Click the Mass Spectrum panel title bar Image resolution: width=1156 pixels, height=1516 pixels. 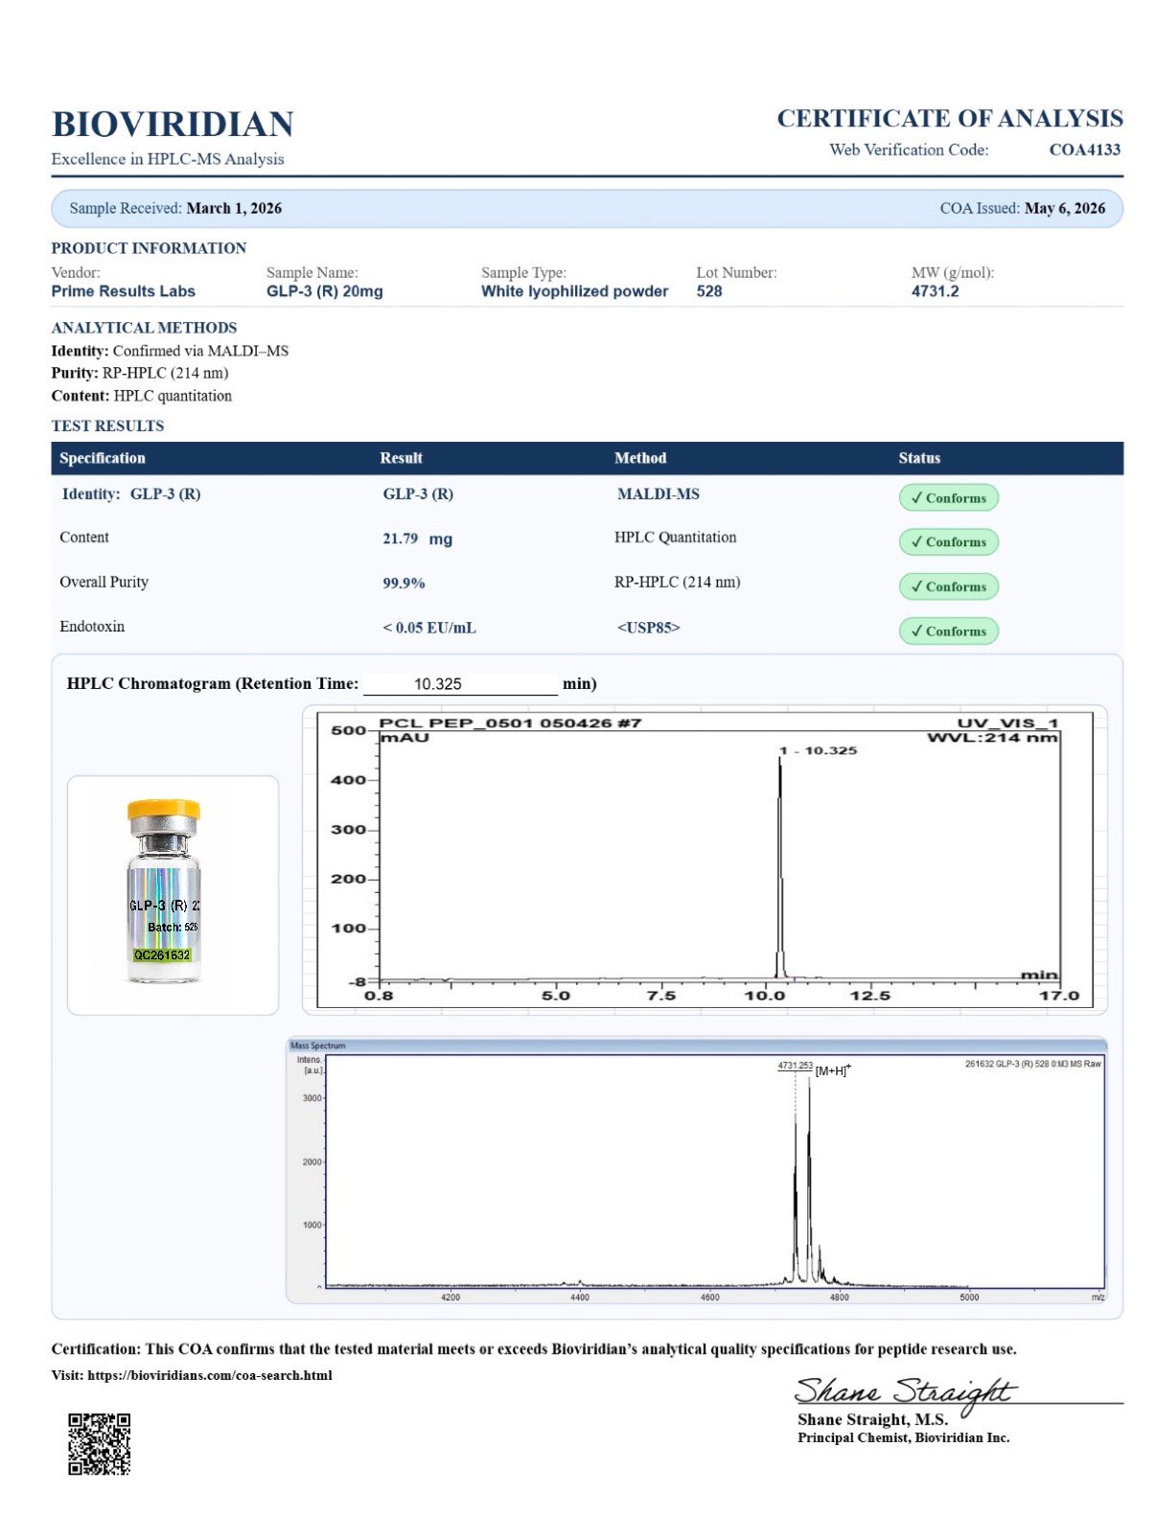(x=697, y=1045)
